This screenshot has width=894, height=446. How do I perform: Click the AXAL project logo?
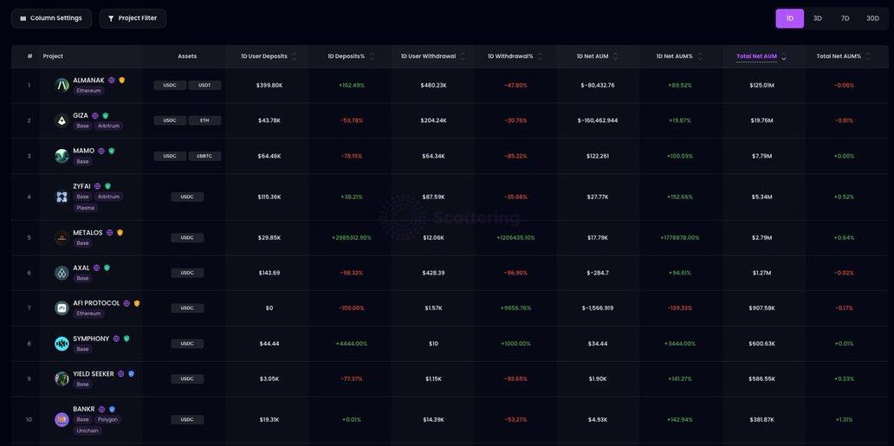point(62,273)
